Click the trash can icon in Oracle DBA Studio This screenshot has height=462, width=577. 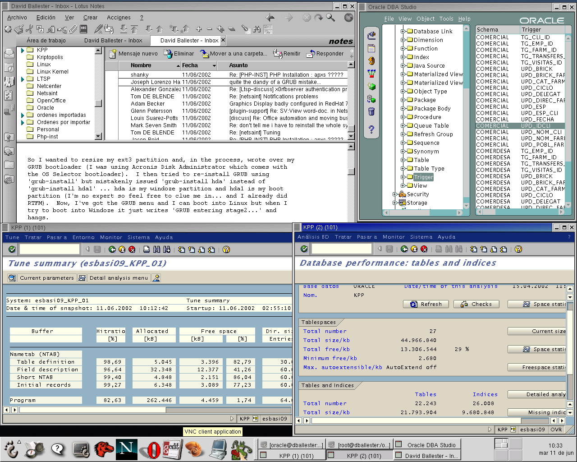[x=371, y=111]
